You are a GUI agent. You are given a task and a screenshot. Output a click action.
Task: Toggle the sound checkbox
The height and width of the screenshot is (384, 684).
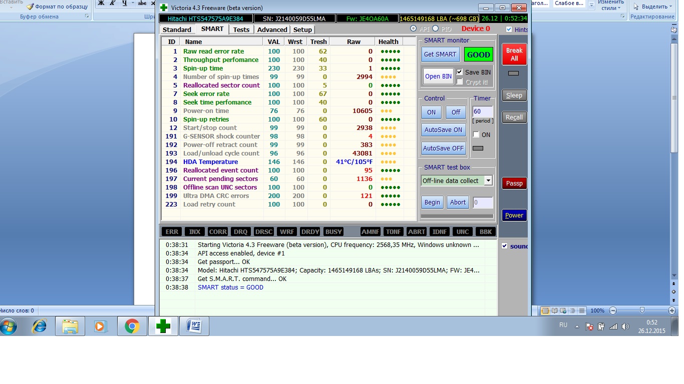click(505, 246)
